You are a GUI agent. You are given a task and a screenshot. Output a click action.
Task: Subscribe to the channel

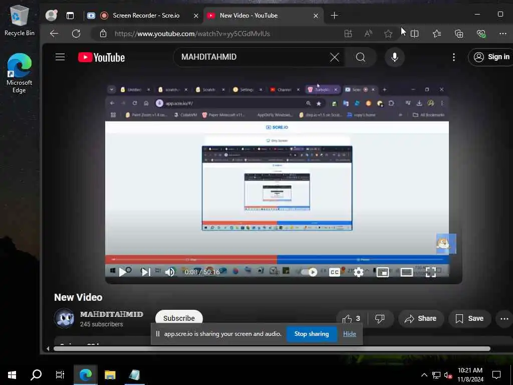point(179,317)
